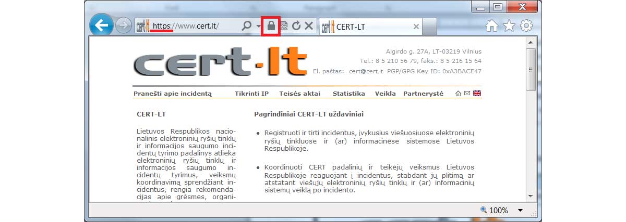Stop page loading with the X icon
Image resolution: width=626 pixels, height=222 pixels.
(x=309, y=25)
